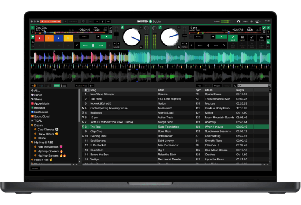Screen dimensions: 301x205
Task: Open the right deck beatgrid icon
Action: (264, 32)
